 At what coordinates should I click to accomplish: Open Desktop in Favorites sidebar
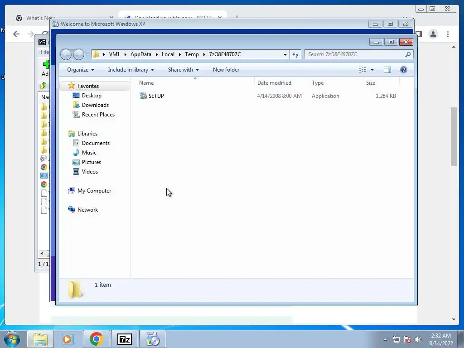point(92,96)
